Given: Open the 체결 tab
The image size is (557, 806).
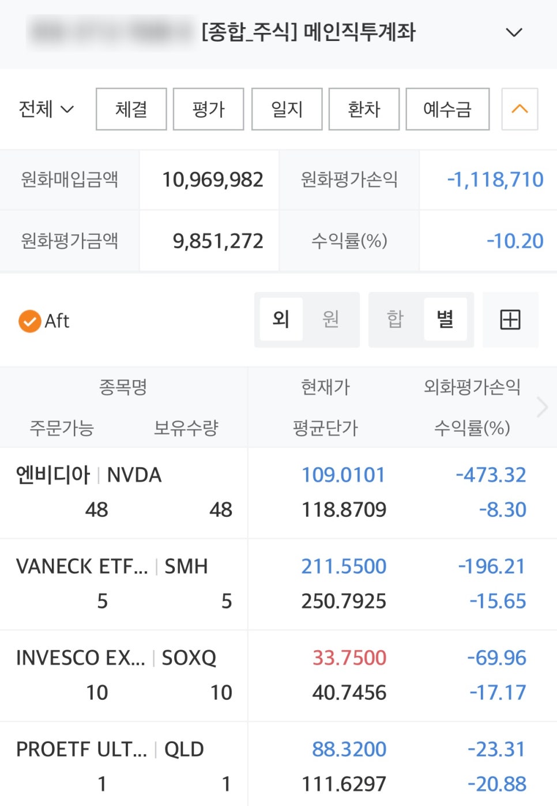Looking at the screenshot, I should coord(131,109).
